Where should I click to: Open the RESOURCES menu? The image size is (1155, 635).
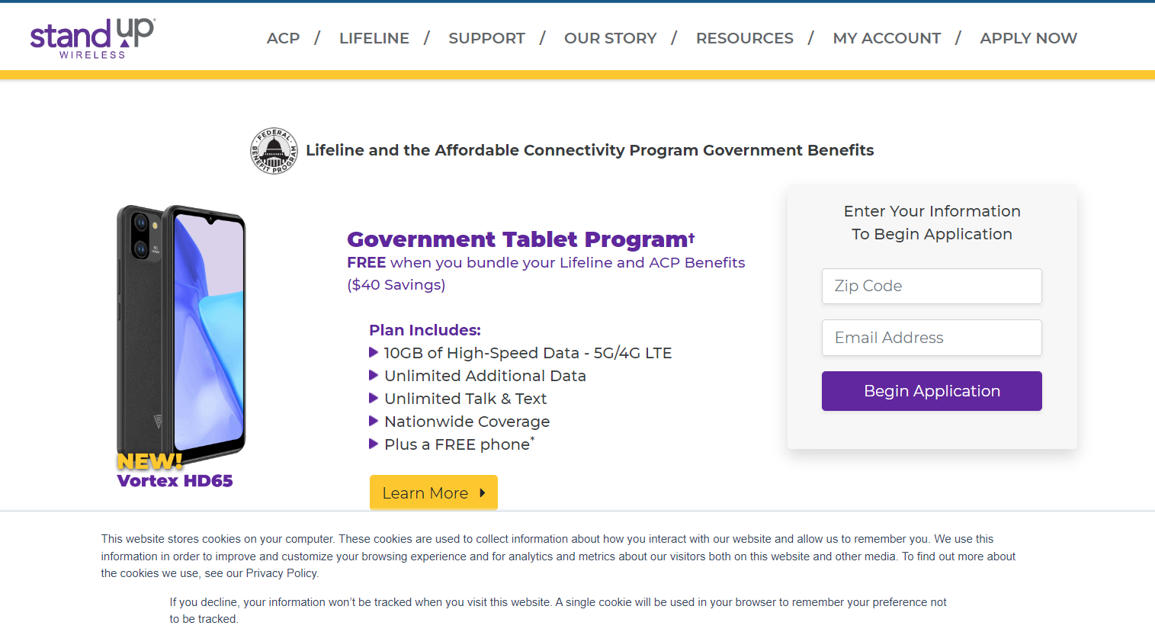pyautogui.click(x=745, y=38)
